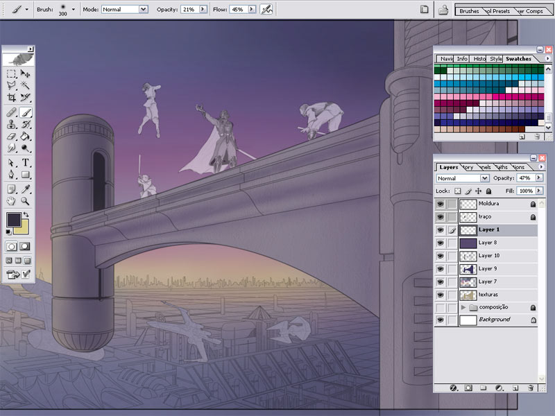
Task: Select the Magic Wand tool
Action: point(25,85)
